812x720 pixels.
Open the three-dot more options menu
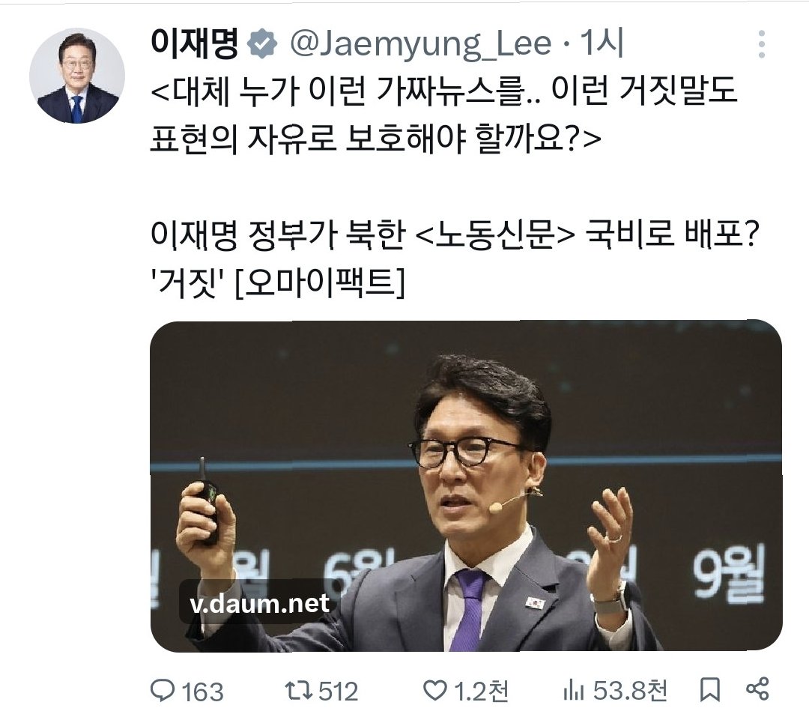761,44
